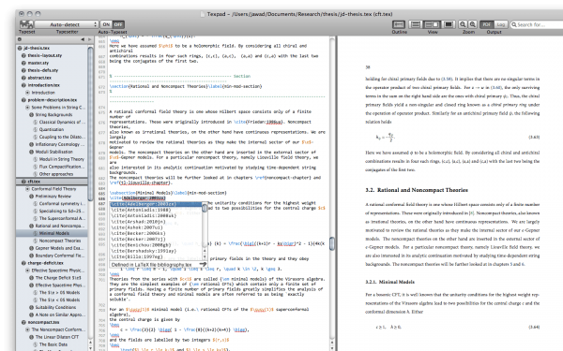Click the icon beside Rational and Noncompact

(31, 226)
